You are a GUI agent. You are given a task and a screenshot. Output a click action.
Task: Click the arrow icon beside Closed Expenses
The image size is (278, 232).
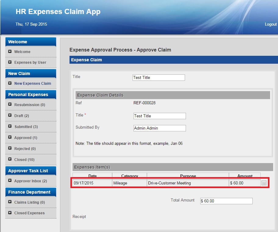point(10,213)
